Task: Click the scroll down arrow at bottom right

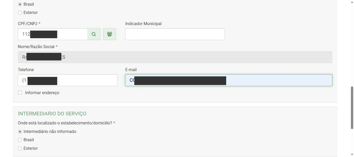Action: 352,155
